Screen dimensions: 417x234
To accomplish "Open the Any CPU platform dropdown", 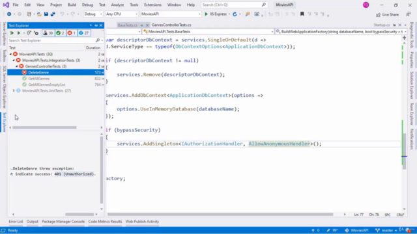I will point(122,14).
